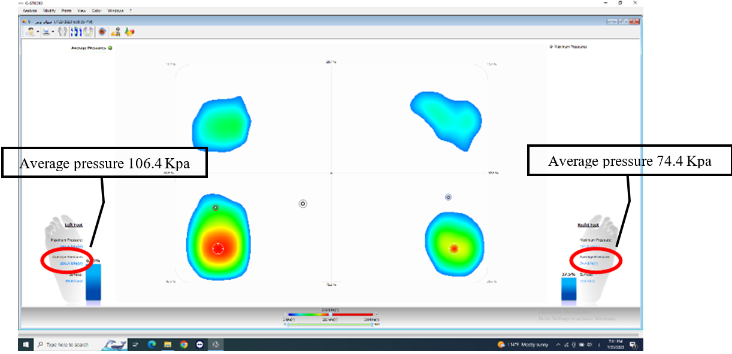Viewport: 732px width, 354px height.
Task: Expand the printer icon dropdown arrow
Action: coord(53,32)
